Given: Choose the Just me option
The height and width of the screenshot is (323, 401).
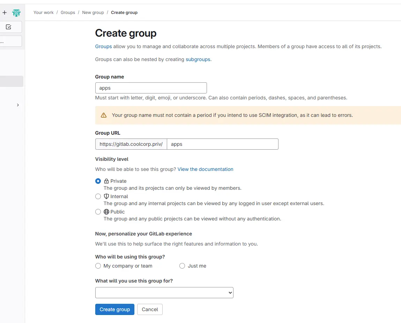Looking at the screenshot, I should (x=182, y=266).
